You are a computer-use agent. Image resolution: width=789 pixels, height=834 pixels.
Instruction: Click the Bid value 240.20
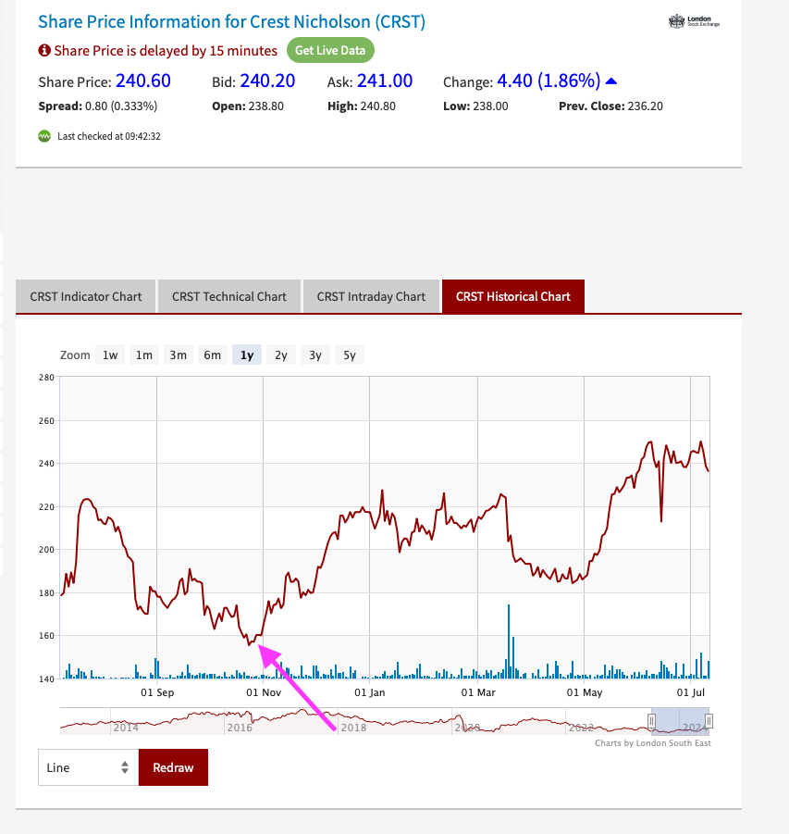click(x=267, y=81)
